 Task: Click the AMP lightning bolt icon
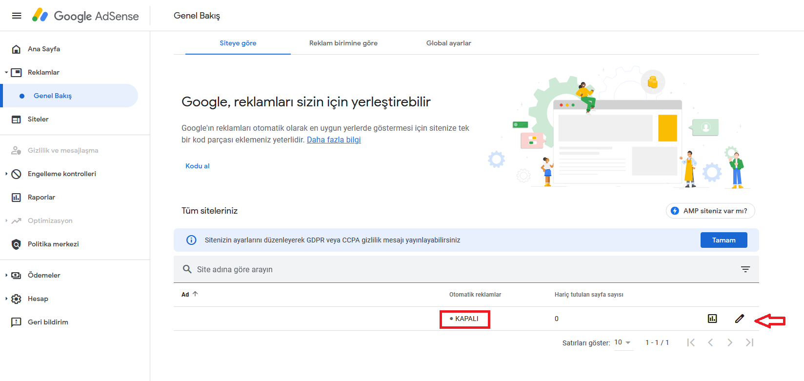[x=675, y=211]
